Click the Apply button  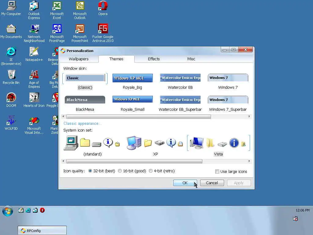pos(239,183)
